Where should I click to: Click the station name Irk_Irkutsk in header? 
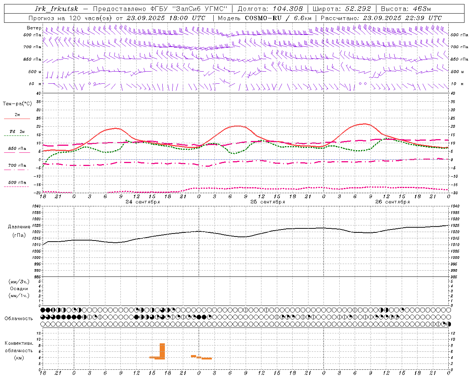click(x=56, y=9)
